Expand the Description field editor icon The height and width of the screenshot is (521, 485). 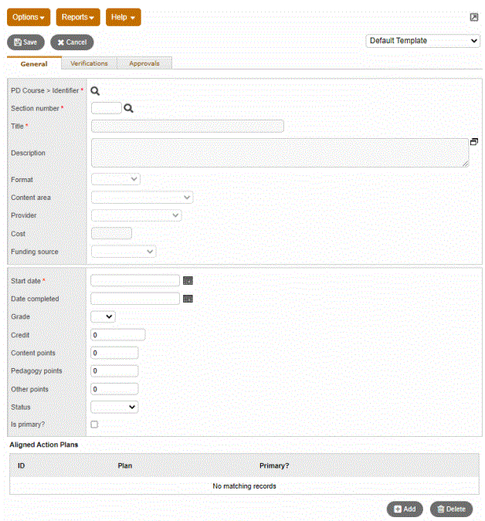click(x=473, y=142)
